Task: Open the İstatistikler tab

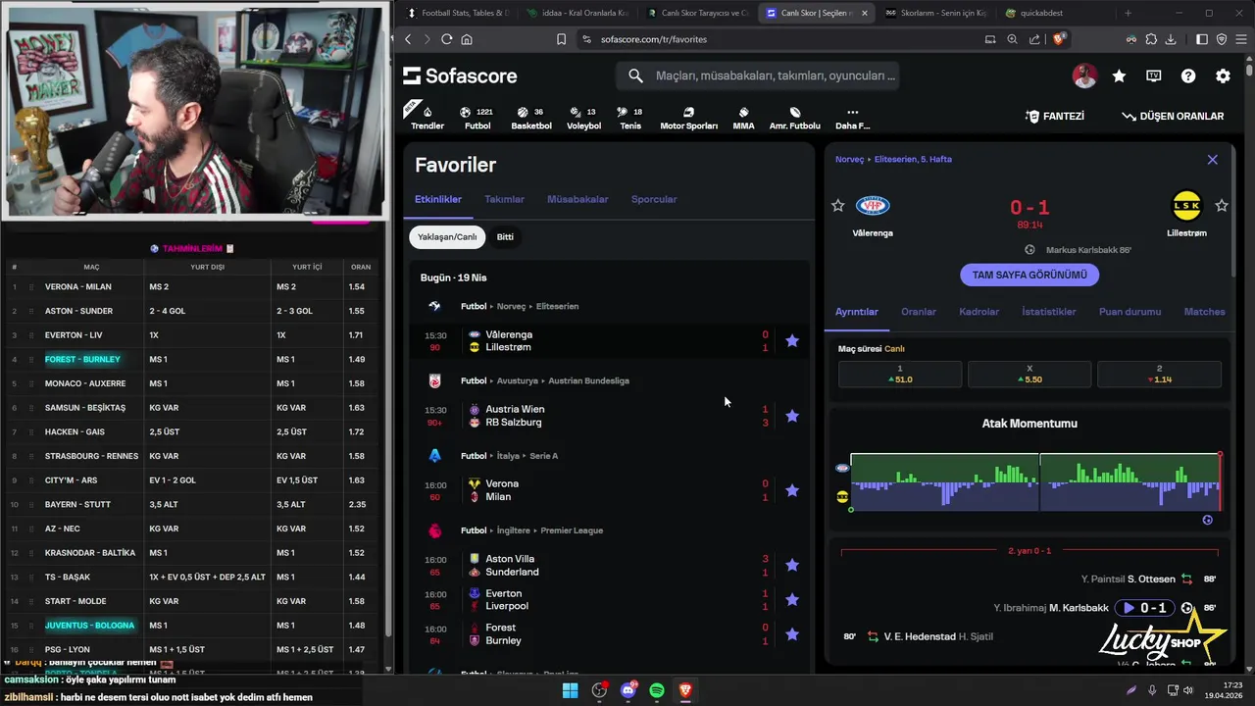Action: [1049, 312]
